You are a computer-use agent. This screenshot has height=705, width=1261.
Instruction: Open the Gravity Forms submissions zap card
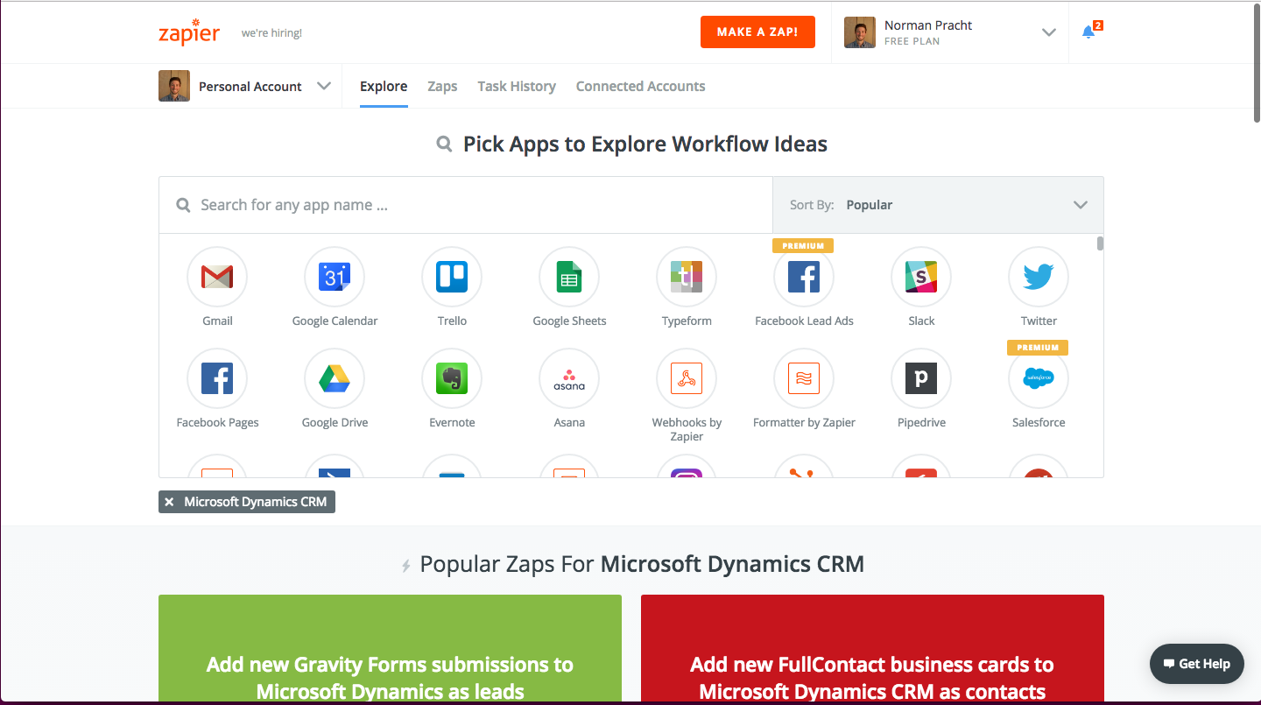pos(390,650)
